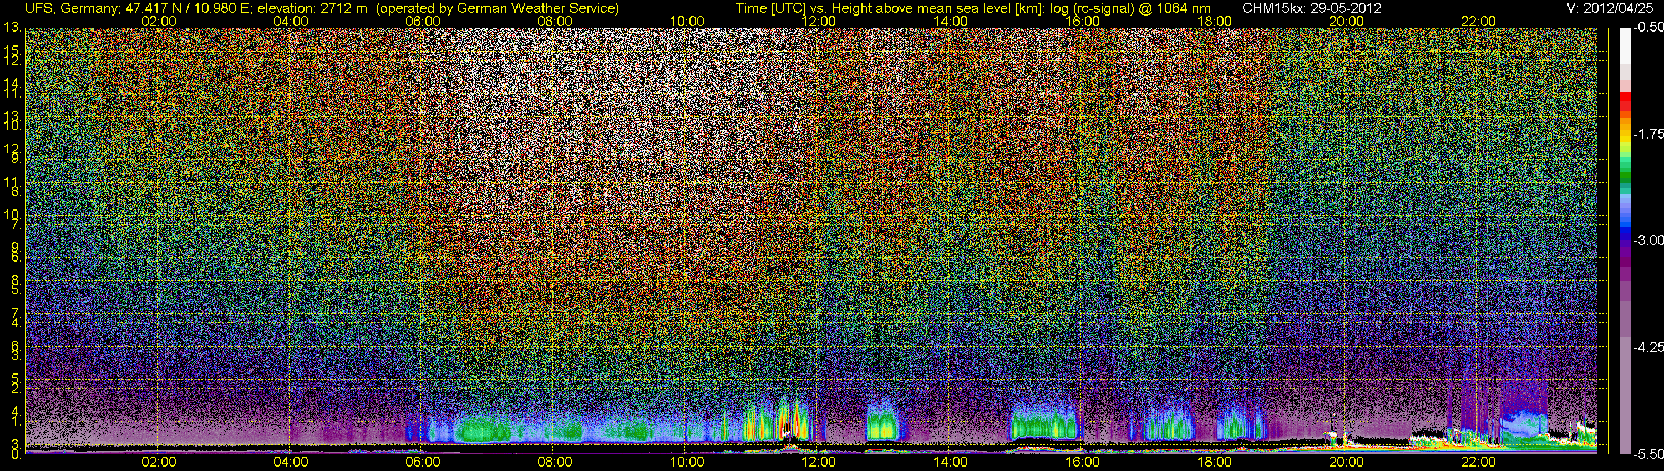This screenshot has height=471, width=1664.
Task: Click the 14:00 label on the top time axis
Action: coord(951,21)
